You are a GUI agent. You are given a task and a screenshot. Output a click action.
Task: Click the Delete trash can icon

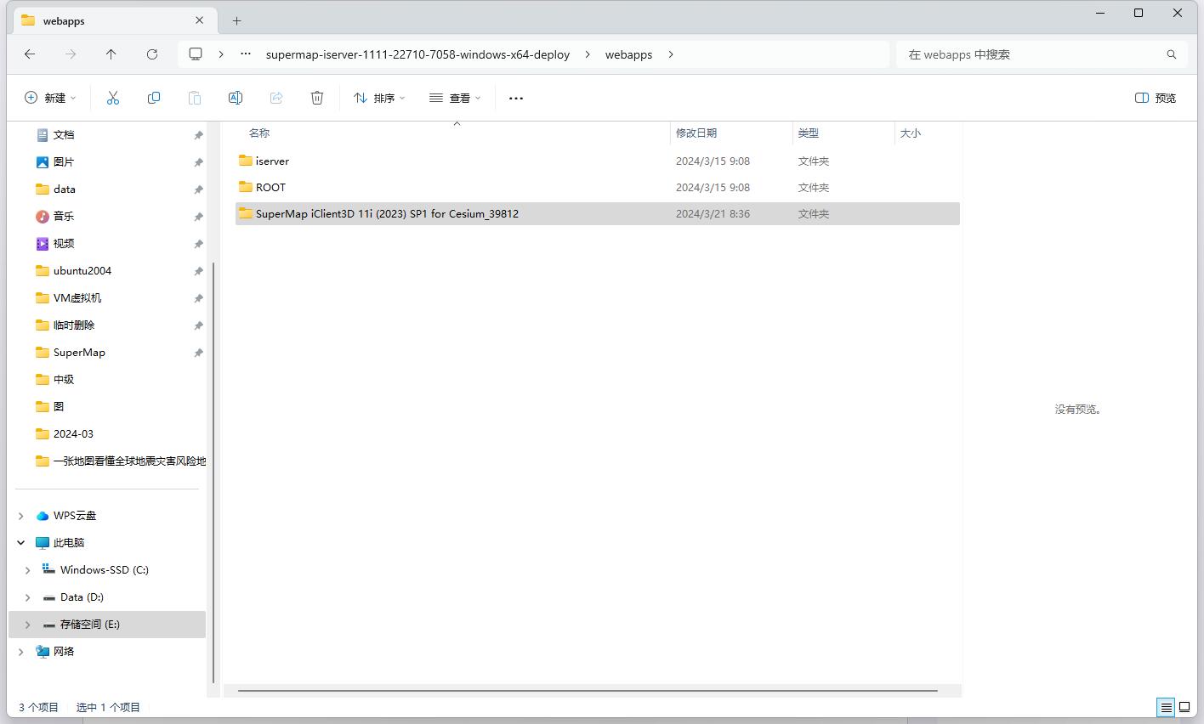[317, 98]
